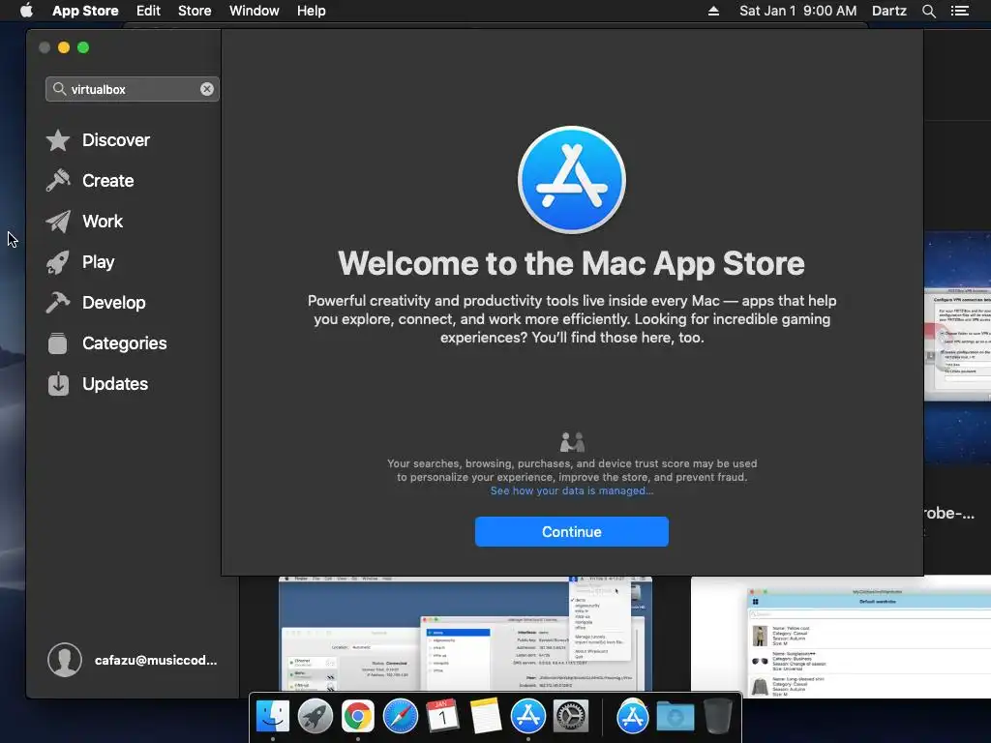
Task: Click the large App Store logo in dialog
Action: tap(572, 179)
